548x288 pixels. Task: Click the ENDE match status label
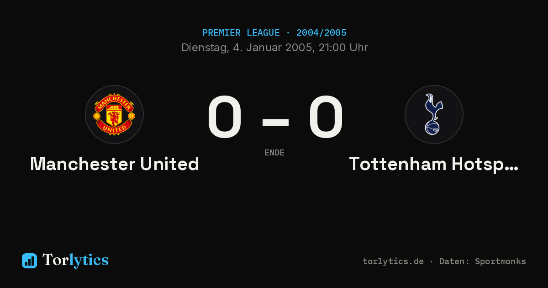point(274,153)
